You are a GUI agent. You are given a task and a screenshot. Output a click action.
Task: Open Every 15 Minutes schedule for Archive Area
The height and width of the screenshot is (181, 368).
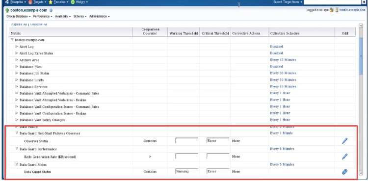(x=283, y=60)
